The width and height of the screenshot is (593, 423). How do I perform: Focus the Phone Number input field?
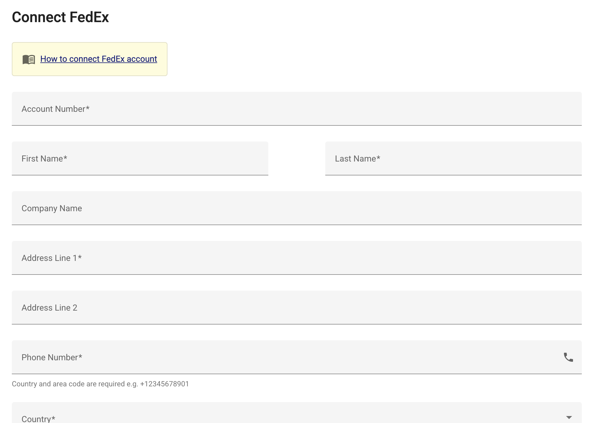297,357
